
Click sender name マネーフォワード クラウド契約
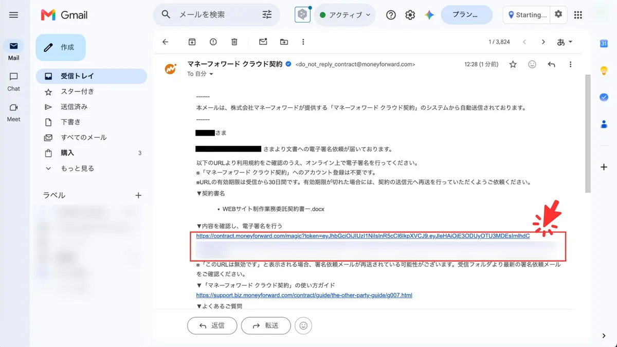[235, 64]
